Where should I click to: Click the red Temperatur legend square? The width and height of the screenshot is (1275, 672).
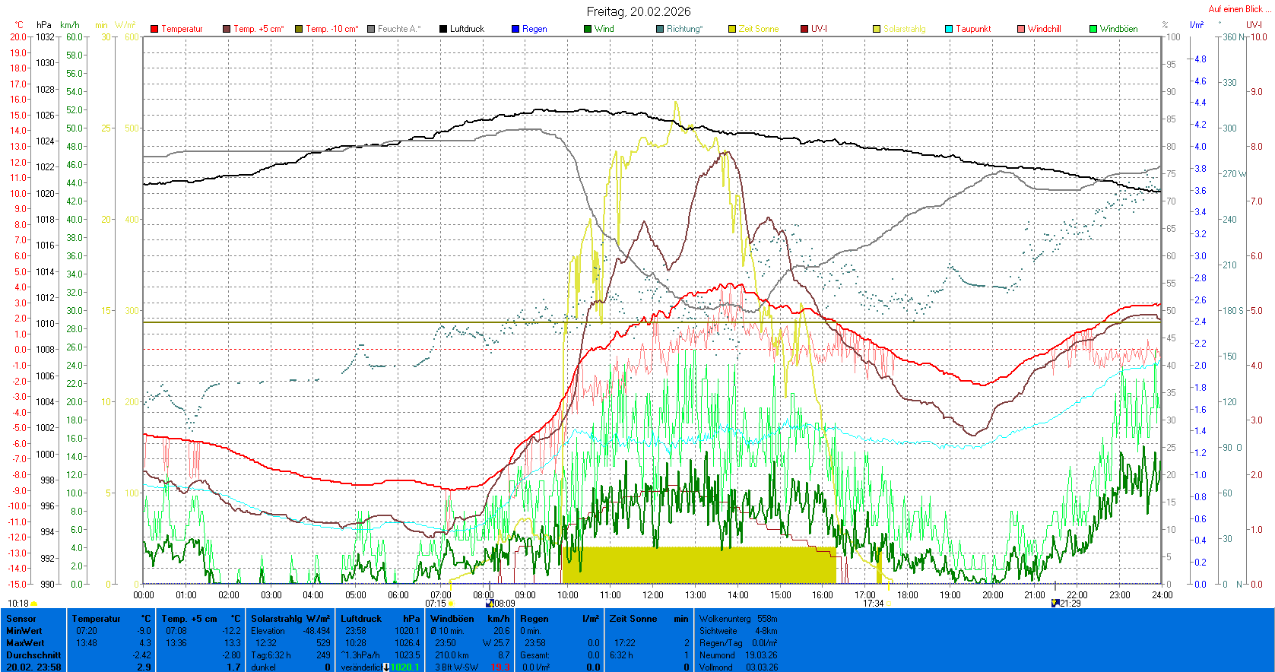pyautogui.click(x=154, y=29)
